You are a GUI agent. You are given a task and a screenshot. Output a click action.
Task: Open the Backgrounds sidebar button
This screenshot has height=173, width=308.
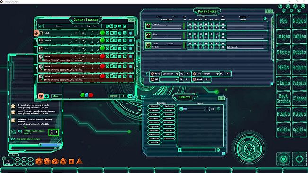pos(283,98)
